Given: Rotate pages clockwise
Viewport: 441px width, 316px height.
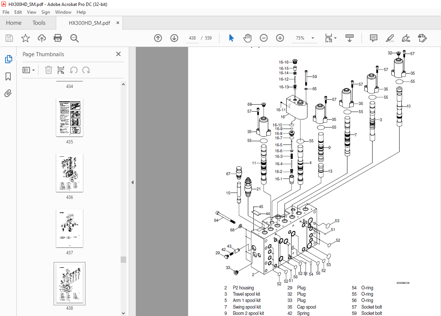Looking at the screenshot, I should click(x=86, y=70).
